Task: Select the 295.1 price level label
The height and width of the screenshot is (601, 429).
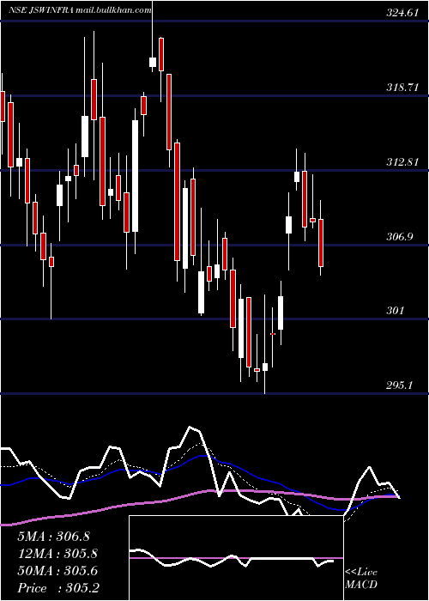Action: click(x=400, y=385)
